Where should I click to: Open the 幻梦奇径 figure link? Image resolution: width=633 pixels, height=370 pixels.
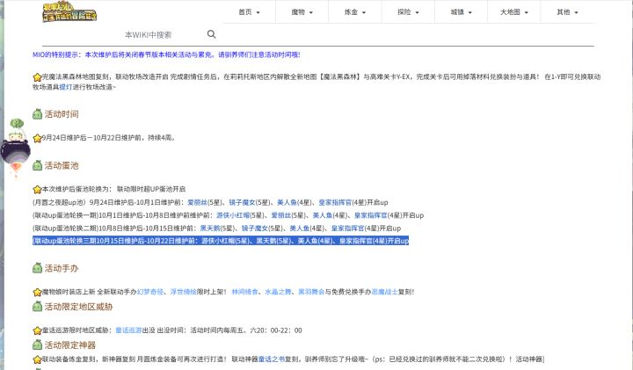coord(150,292)
